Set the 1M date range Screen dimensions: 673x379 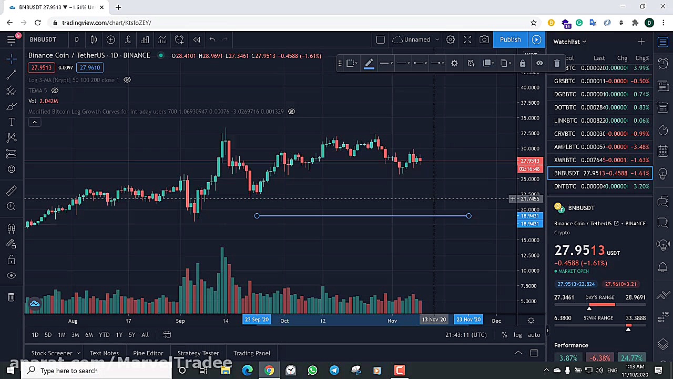click(62, 335)
